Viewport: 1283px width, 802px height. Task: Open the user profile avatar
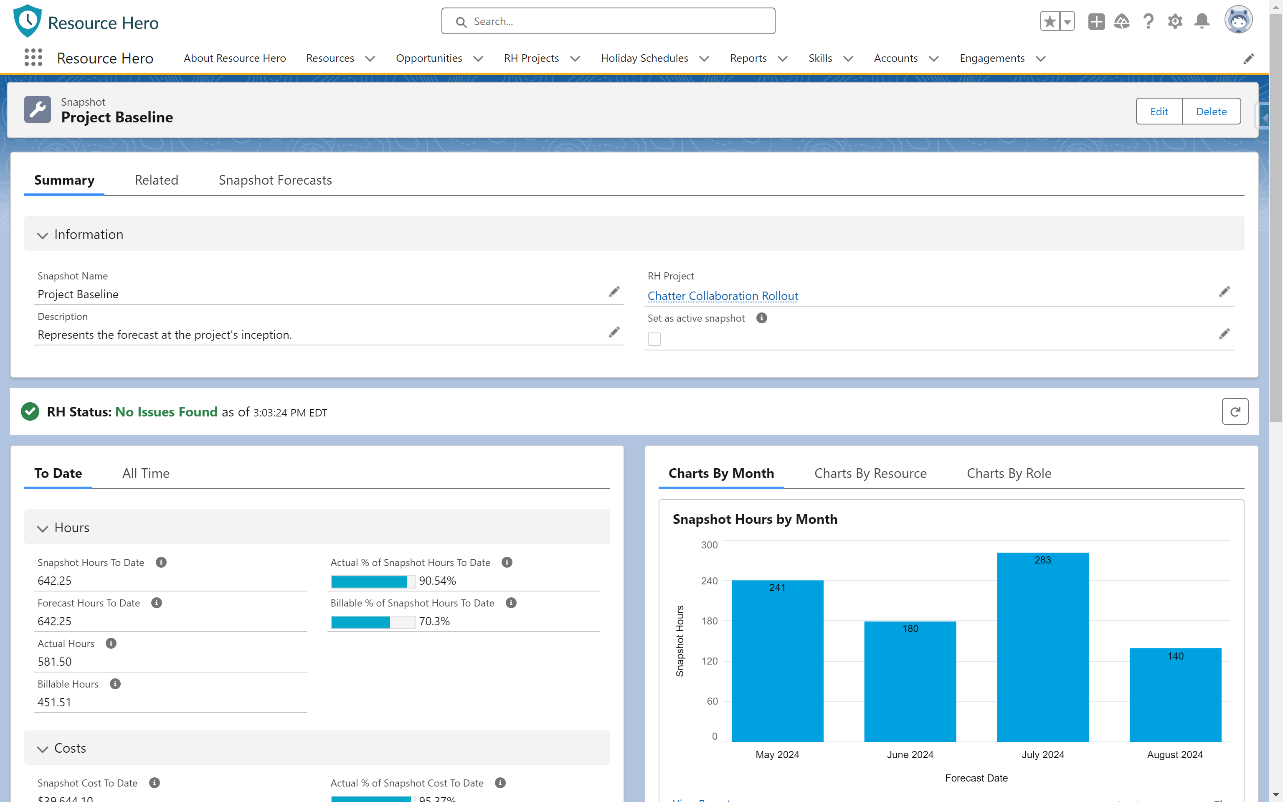(x=1238, y=20)
